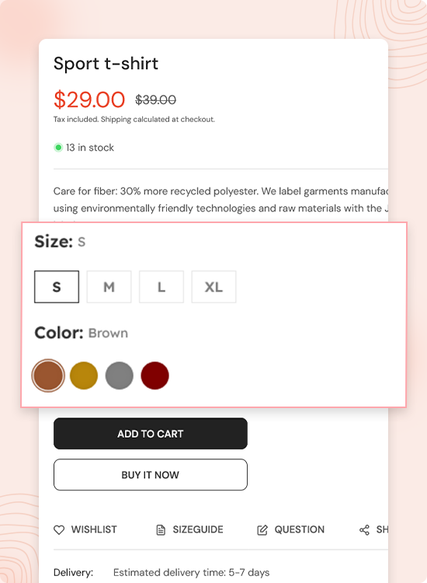Select size XL option
The width and height of the screenshot is (427, 583).
[x=213, y=287]
